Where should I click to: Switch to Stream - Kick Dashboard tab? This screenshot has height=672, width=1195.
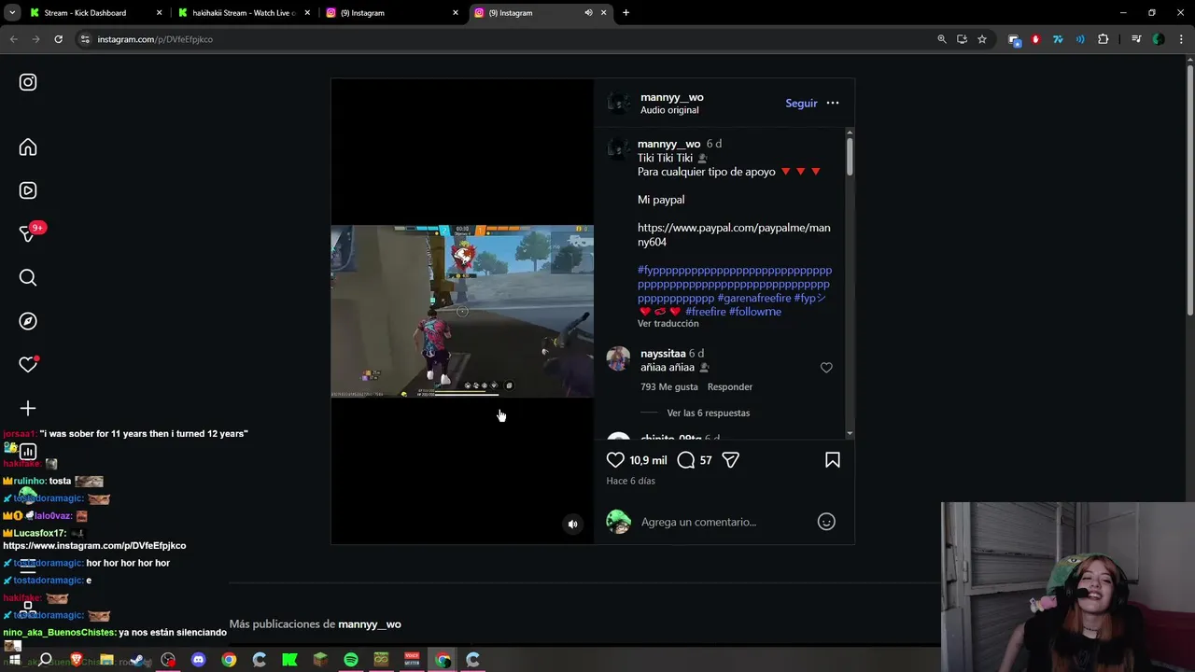pos(93,13)
